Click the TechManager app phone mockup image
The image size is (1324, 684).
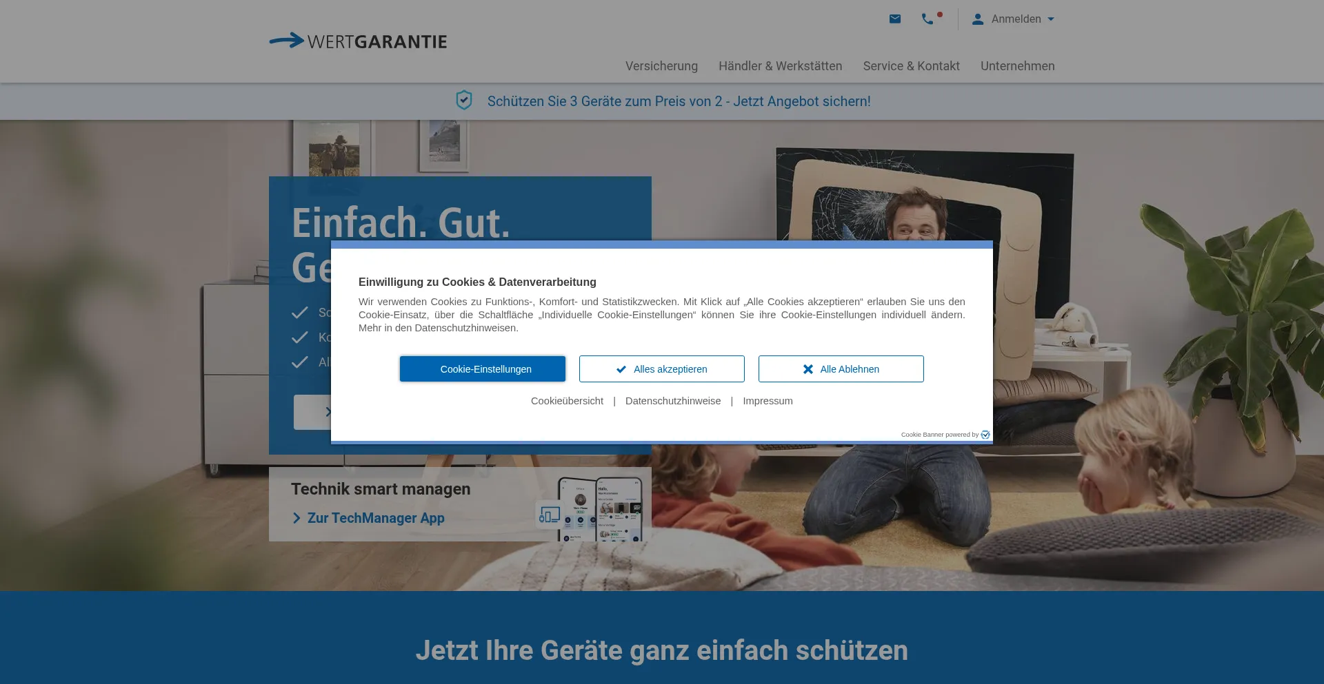click(601, 508)
